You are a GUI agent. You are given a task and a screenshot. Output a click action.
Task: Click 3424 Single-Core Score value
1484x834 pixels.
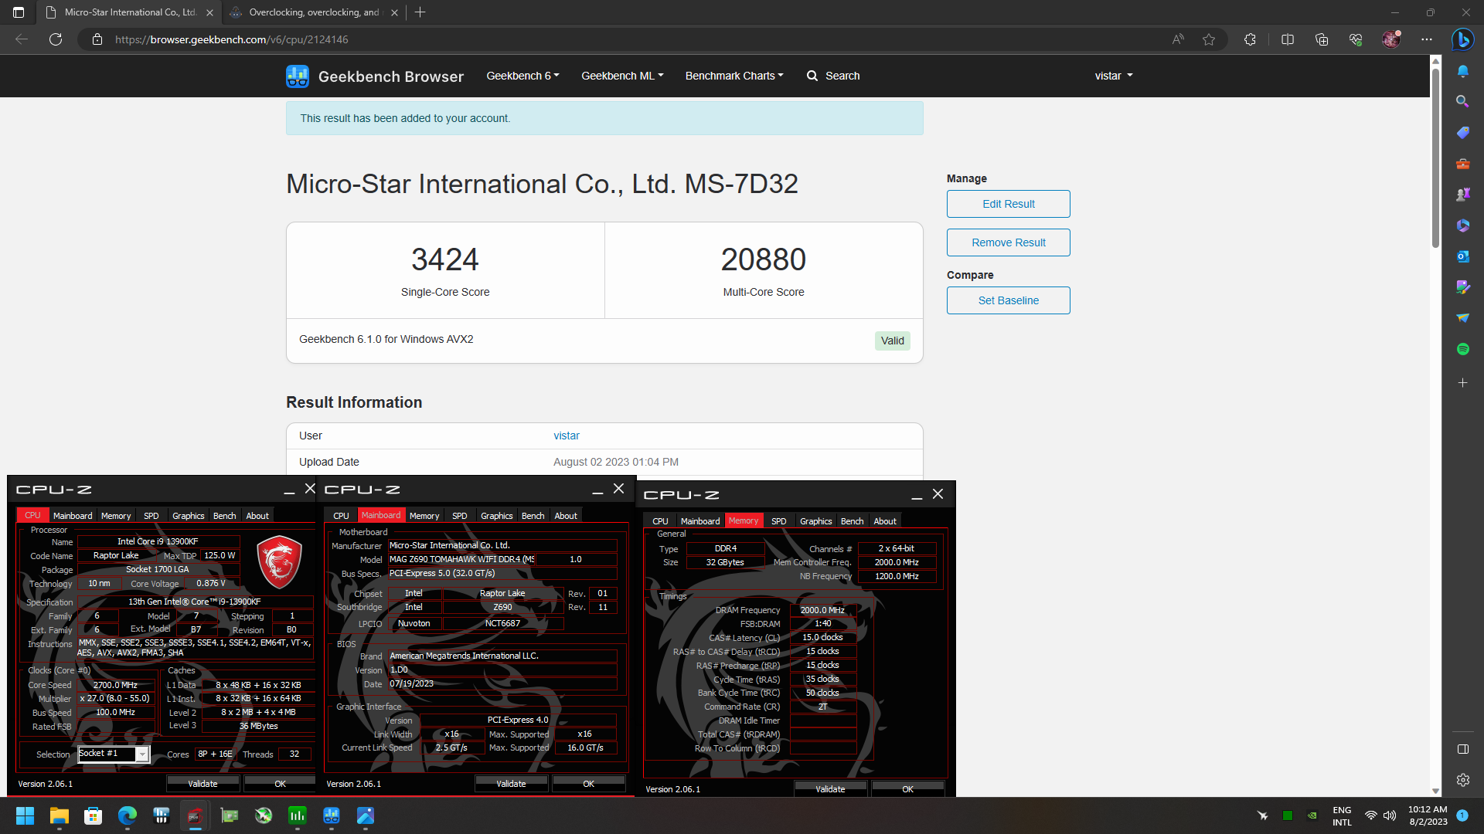445,259
